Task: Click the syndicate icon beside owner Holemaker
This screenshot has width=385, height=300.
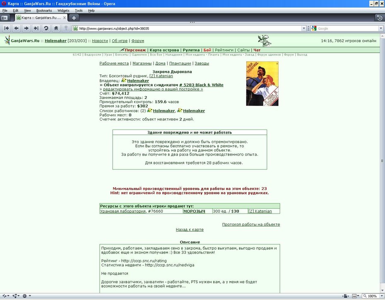Action: [x=124, y=80]
